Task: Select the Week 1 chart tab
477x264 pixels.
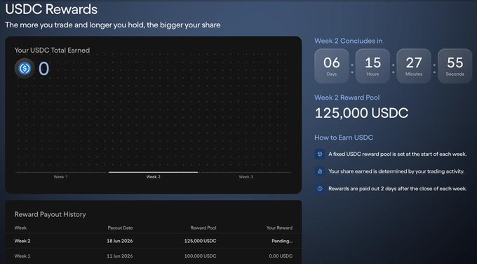Action: coord(61,177)
